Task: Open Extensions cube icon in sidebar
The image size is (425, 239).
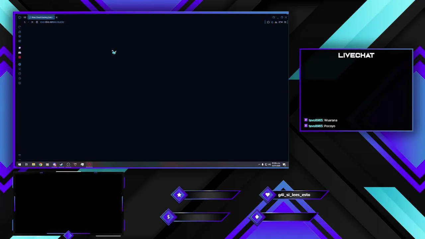Action: coord(20,78)
